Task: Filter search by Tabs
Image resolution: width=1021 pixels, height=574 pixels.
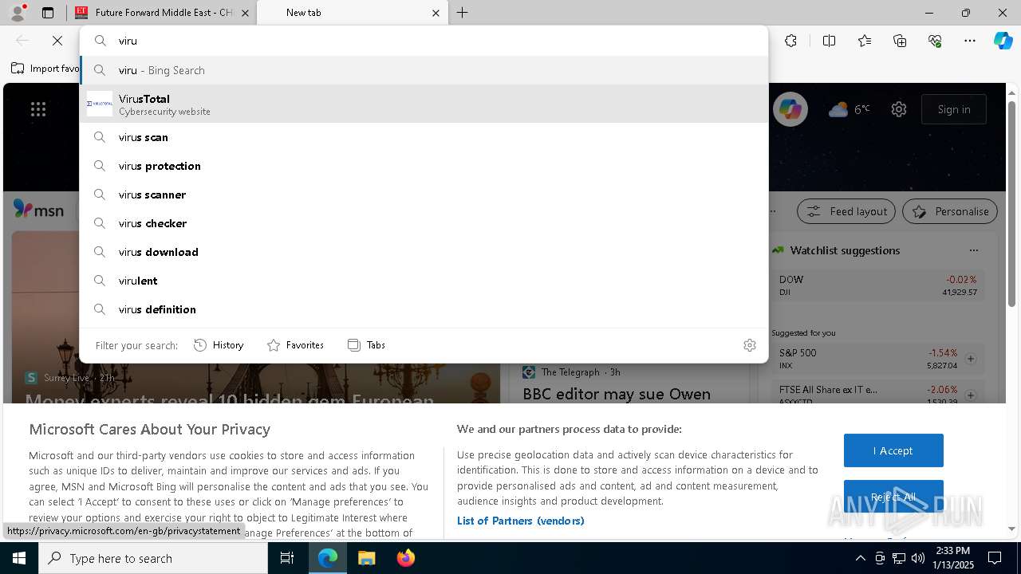Action: pyautogui.click(x=367, y=345)
